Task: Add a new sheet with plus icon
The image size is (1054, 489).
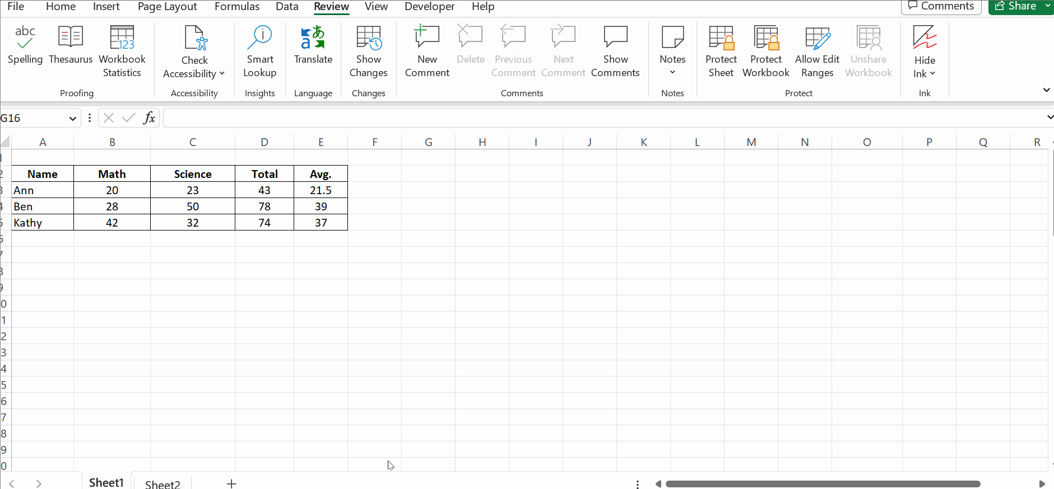Action: [231, 483]
